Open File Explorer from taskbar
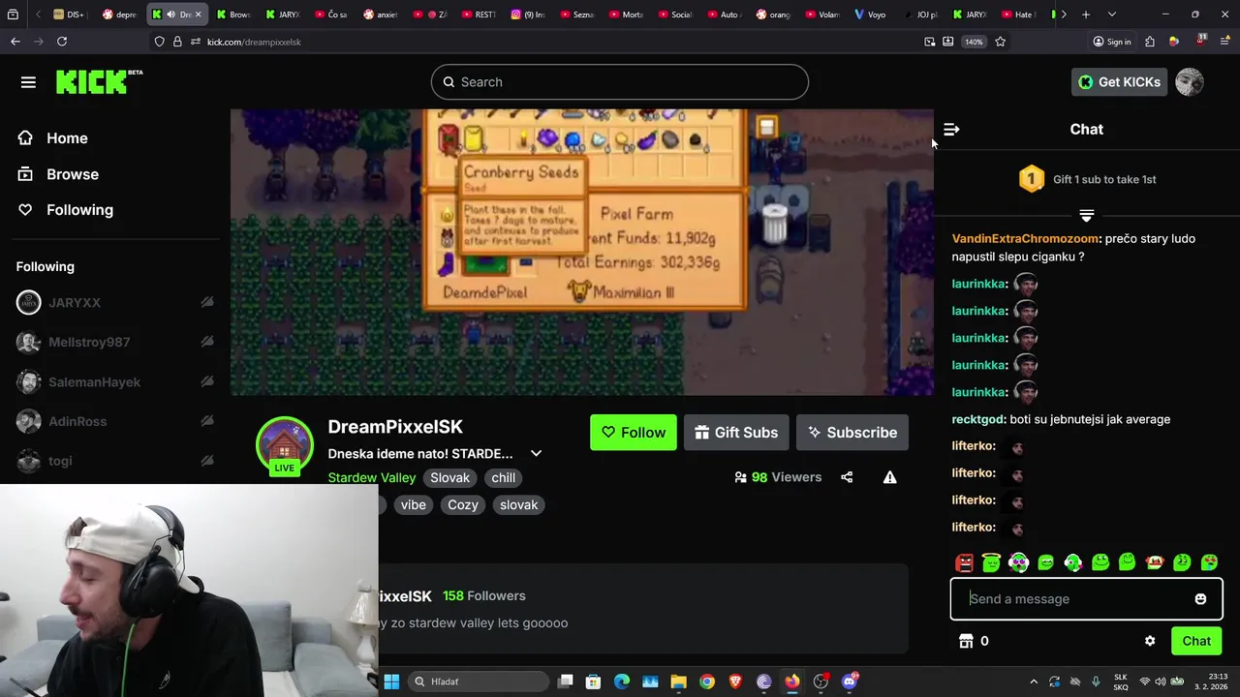Viewport: 1240px width, 697px height. (x=678, y=682)
